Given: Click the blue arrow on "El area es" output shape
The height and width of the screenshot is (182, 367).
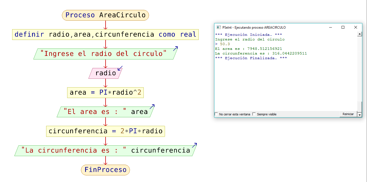Looking at the screenshot, I should pos(153,106).
